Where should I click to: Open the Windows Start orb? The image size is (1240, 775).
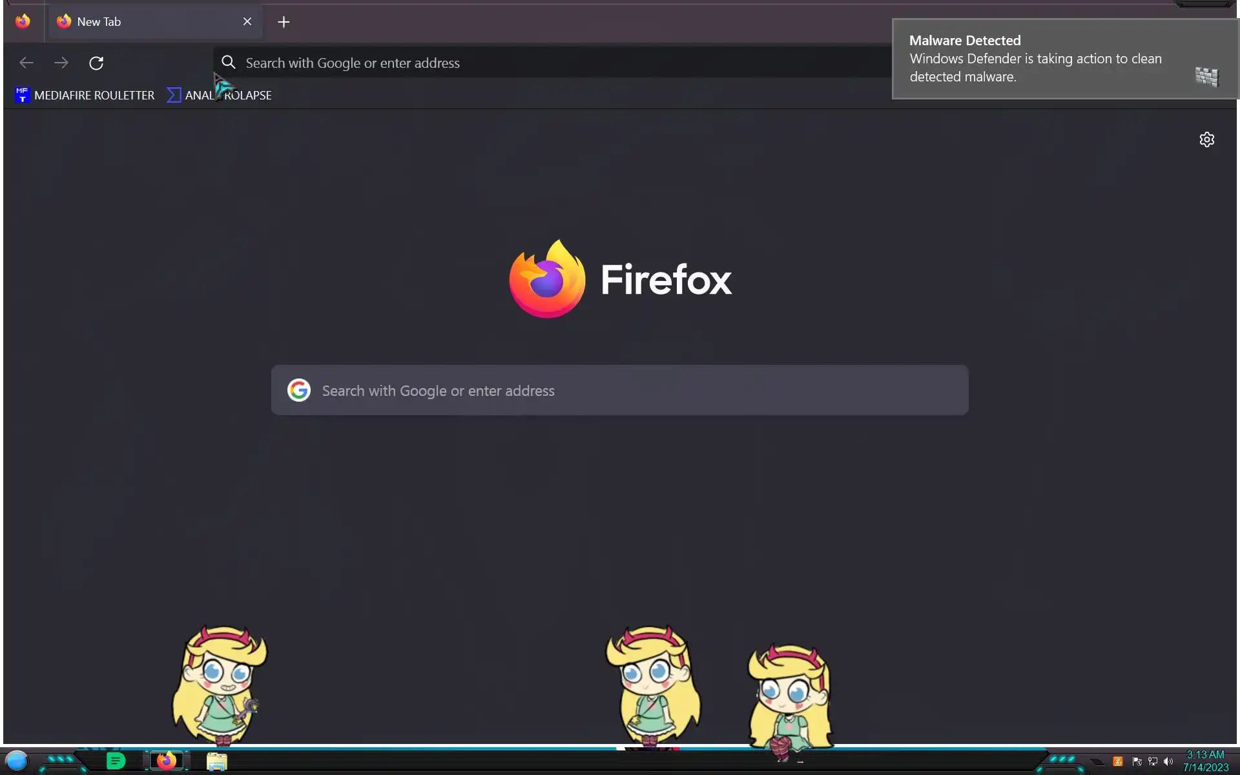click(x=17, y=761)
